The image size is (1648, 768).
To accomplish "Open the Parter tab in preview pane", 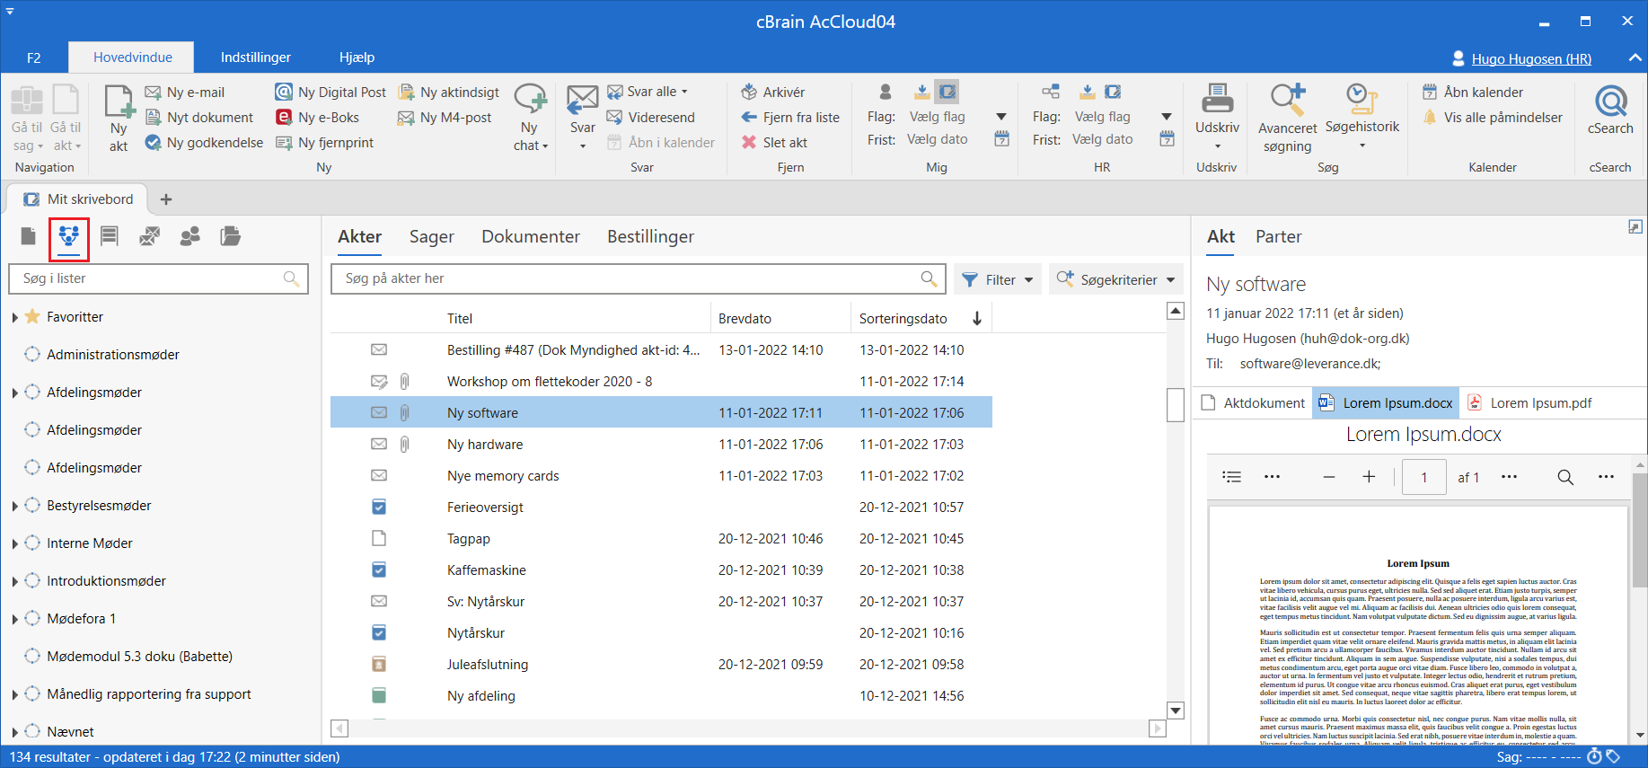I will pos(1278,236).
